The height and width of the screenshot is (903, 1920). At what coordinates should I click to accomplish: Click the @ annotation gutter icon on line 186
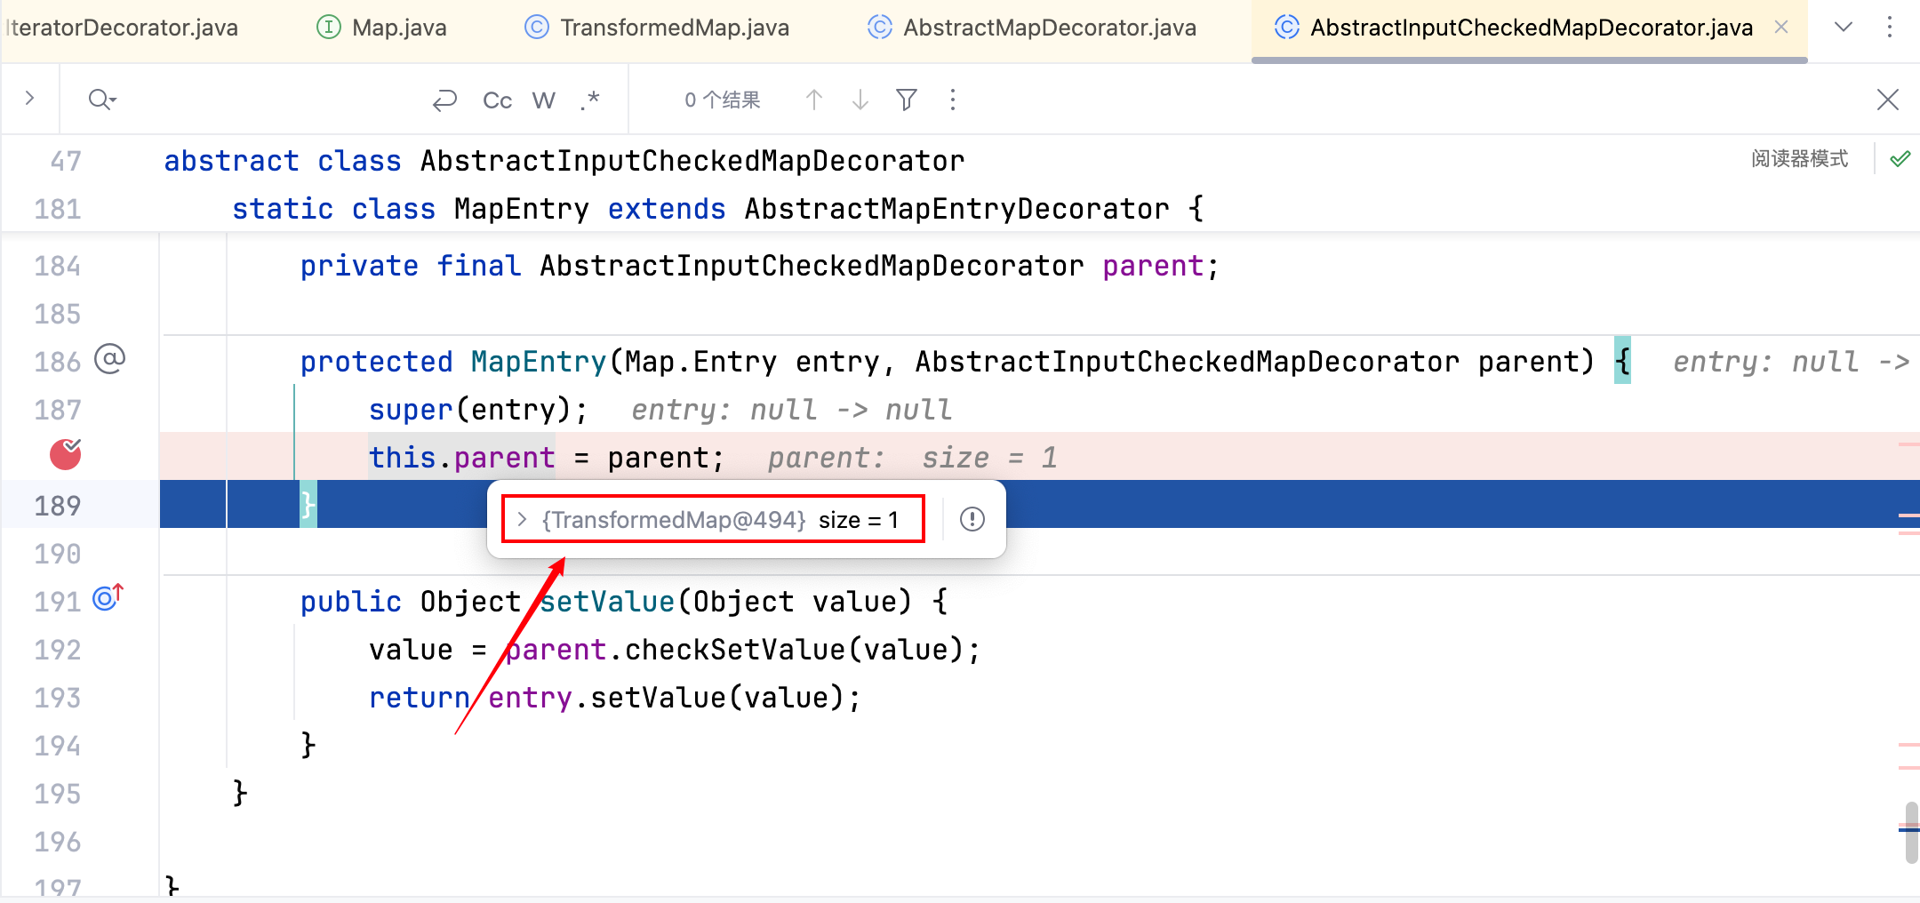point(109,359)
